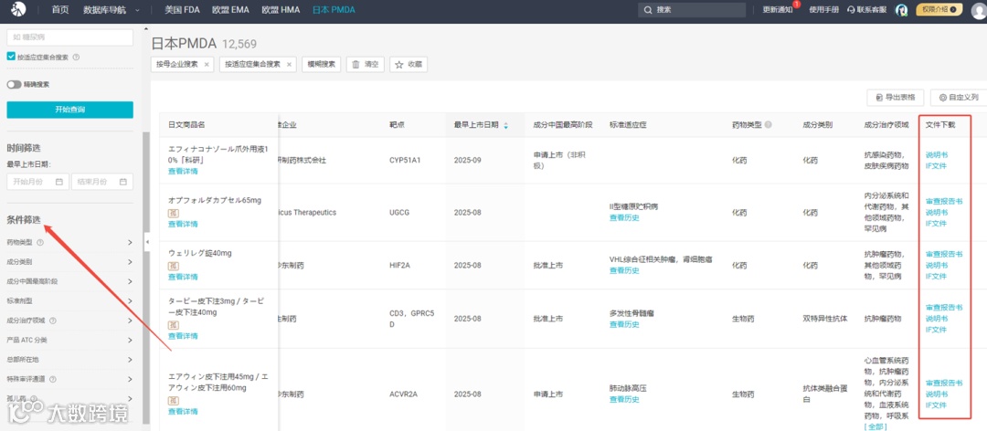This screenshot has height=431, width=987.
Task: Open 查看详情 under ウェリレグ錠40mg
Action: tap(183, 277)
